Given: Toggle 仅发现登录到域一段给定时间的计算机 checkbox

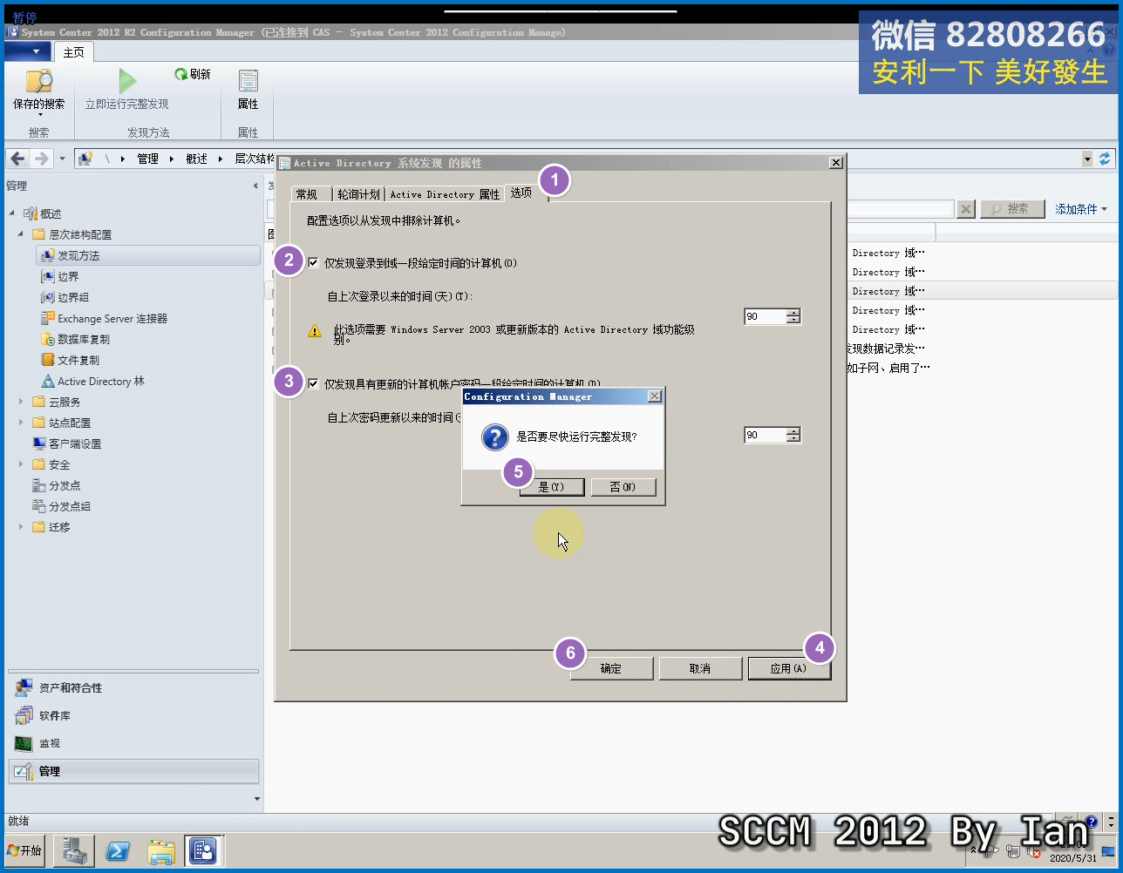Looking at the screenshot, I should pos(313,262).
